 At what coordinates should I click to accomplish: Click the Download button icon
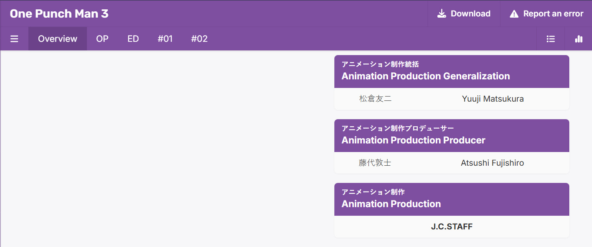[x=442, y=14]
